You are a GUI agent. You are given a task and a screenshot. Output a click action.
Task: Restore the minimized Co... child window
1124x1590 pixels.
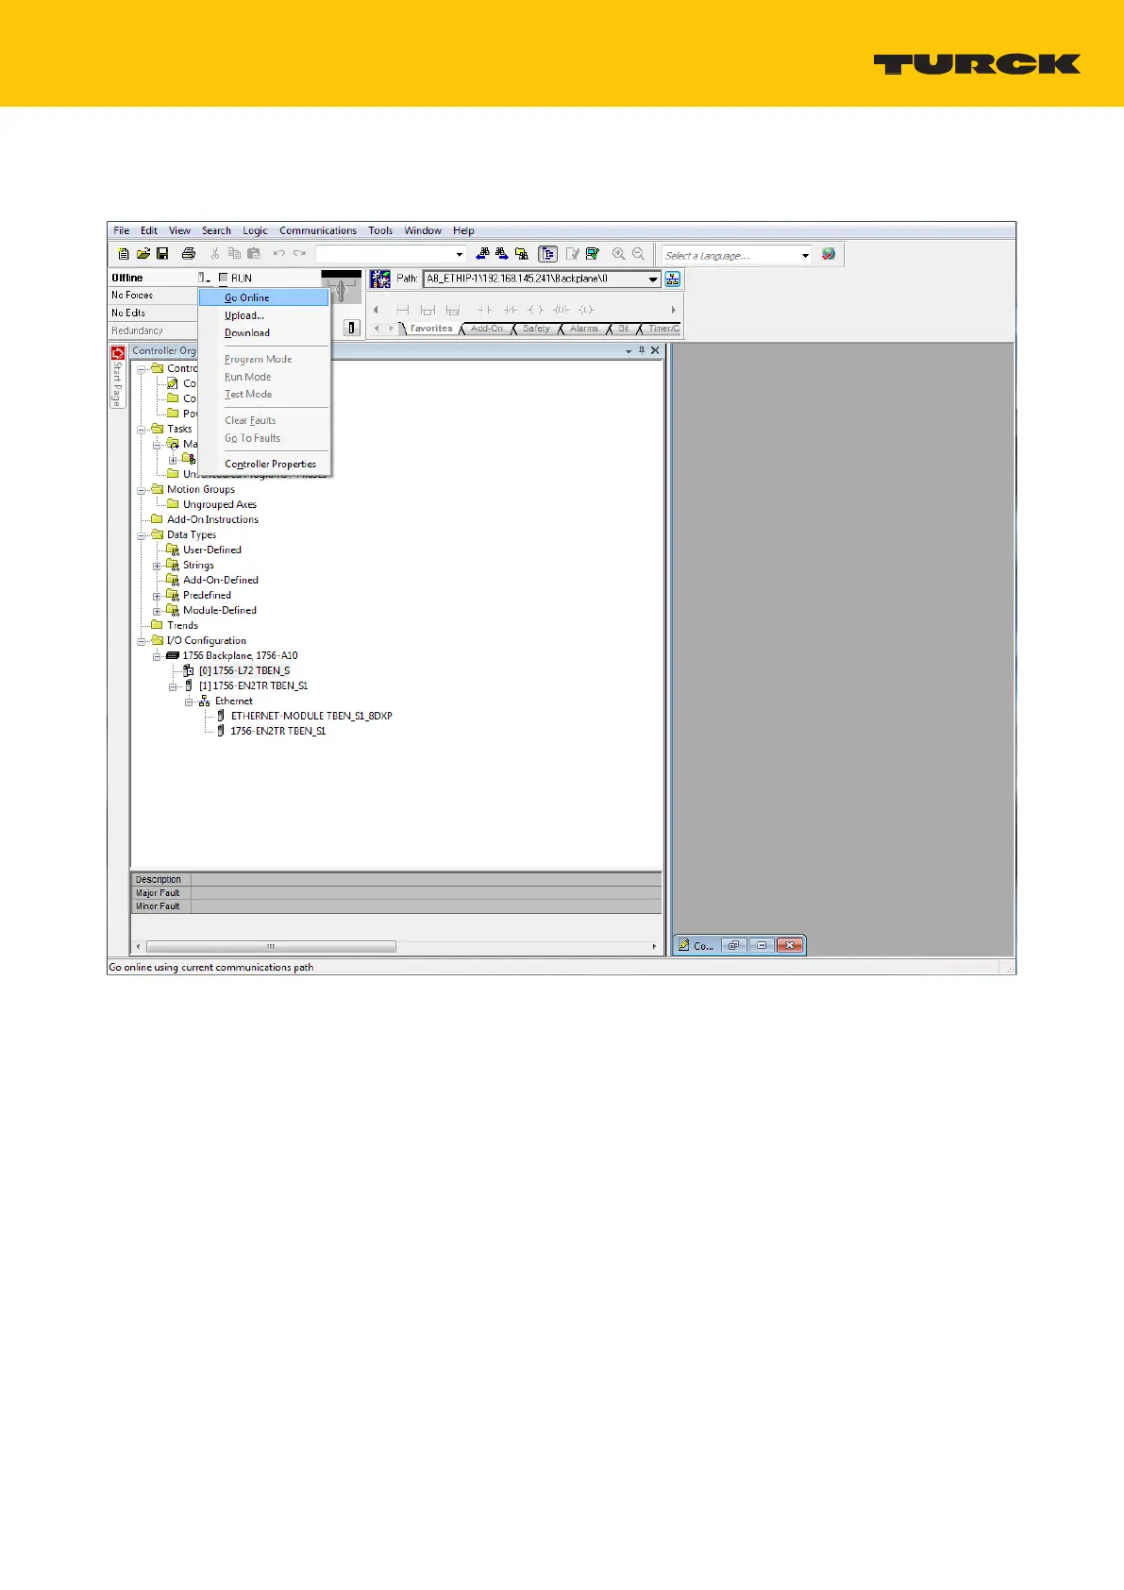(733, 945)
